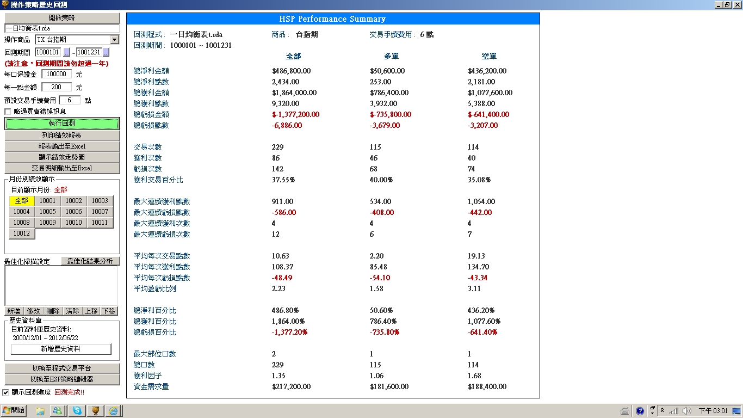The width and height of the screenshot is (743, 418).
Task: Click the 列印績效報表 button
Action: pos(62,136)
